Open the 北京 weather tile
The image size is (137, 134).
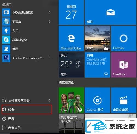71,65
